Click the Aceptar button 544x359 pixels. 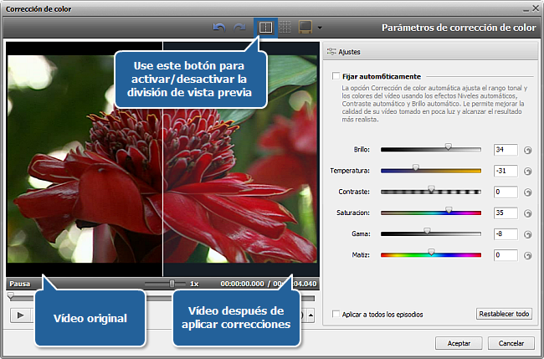click(x=459, y=343)
